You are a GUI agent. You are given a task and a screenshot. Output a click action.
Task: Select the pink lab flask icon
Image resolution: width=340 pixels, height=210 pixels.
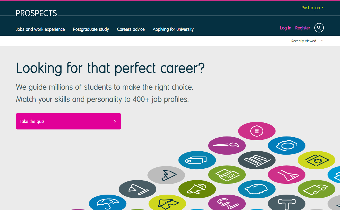[287, 175]
